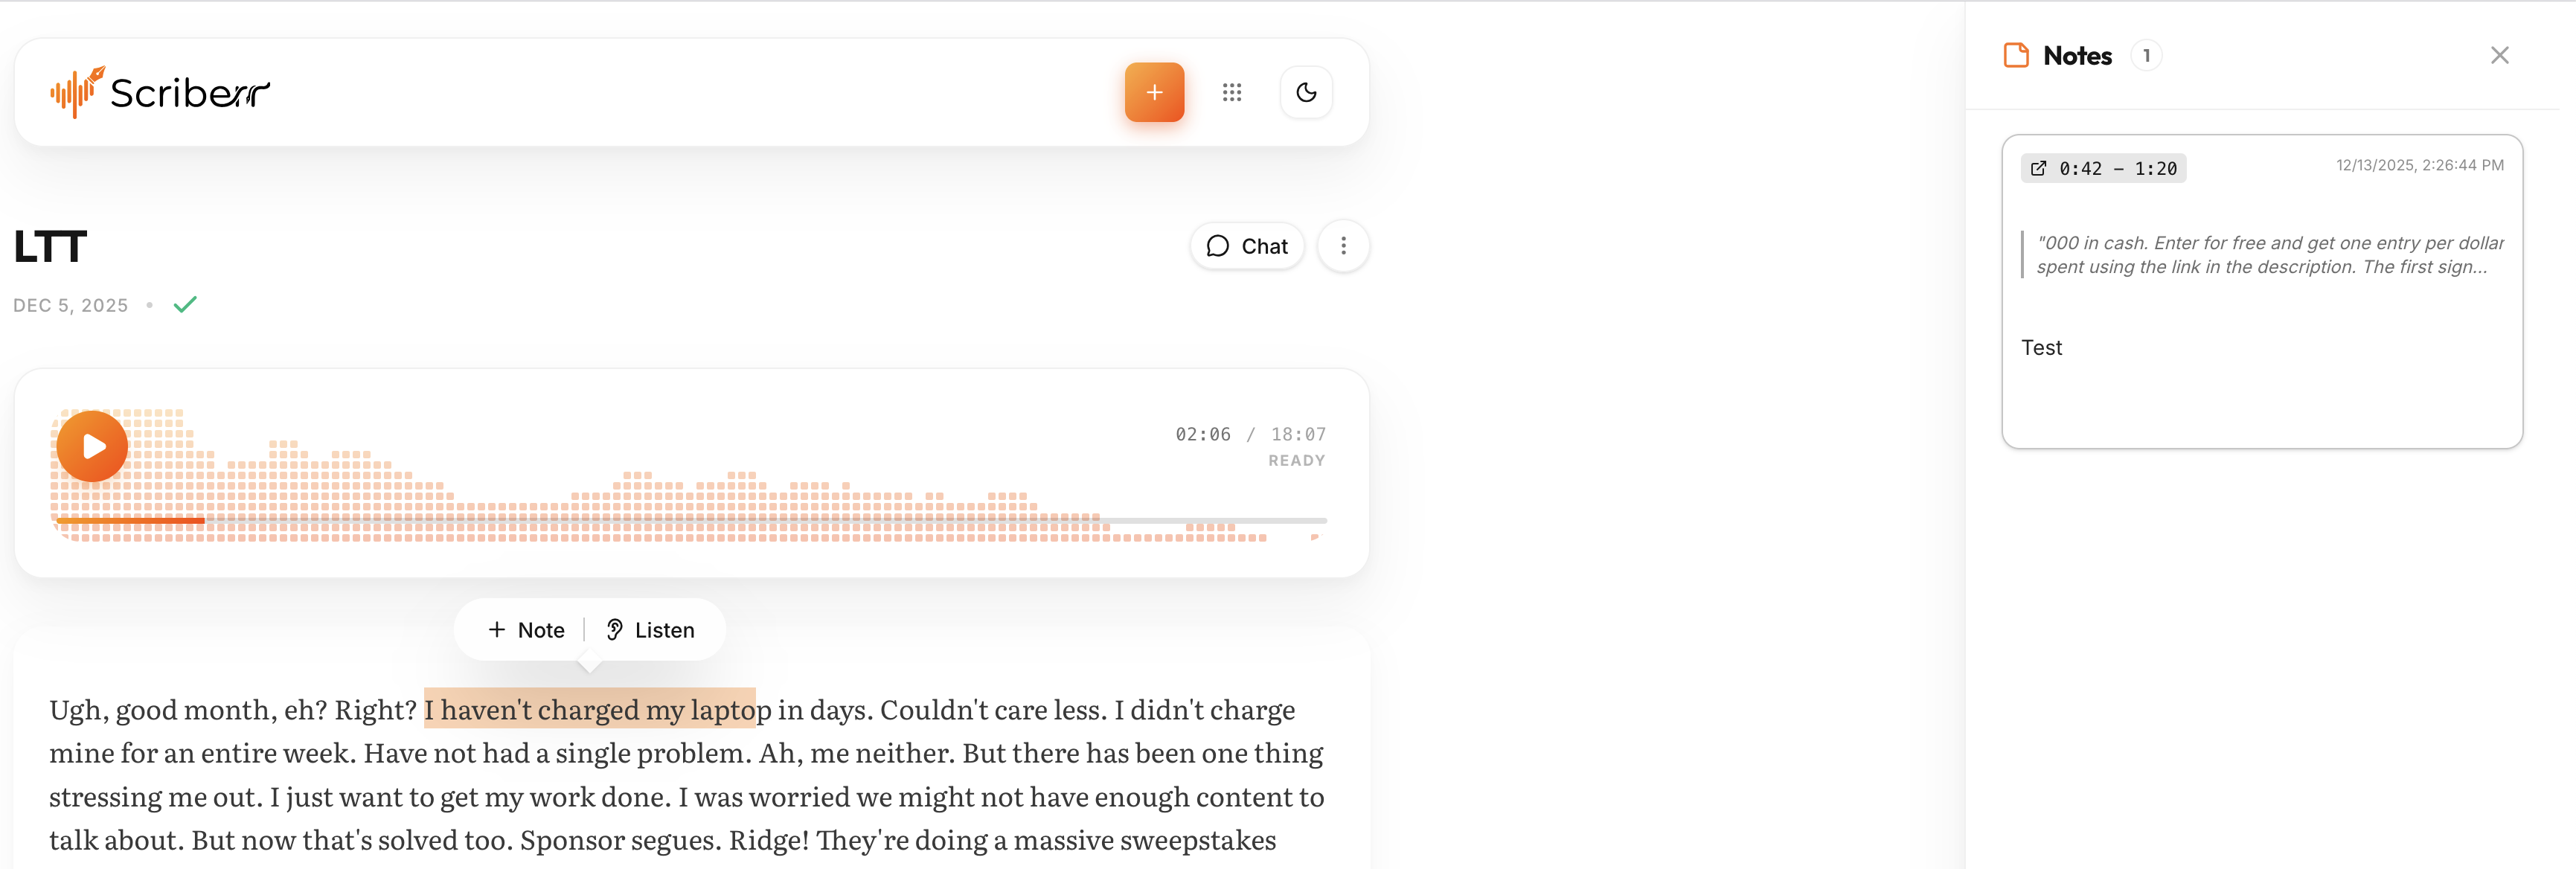Add a Note for the selected text
The width and height of the screenshot is (2576, 869).
[x=526, y=630]
